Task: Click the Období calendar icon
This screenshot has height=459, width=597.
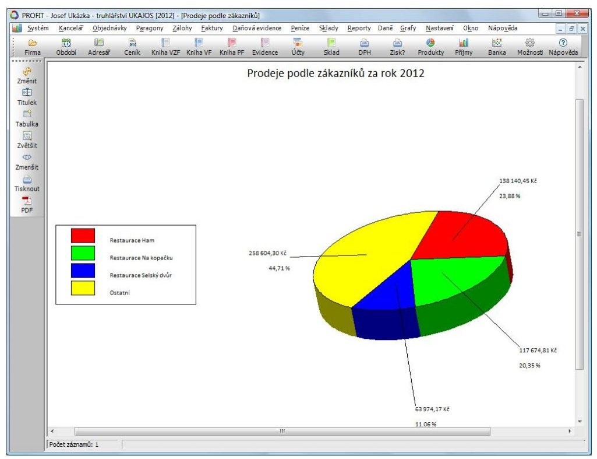Action: [66, 47]
